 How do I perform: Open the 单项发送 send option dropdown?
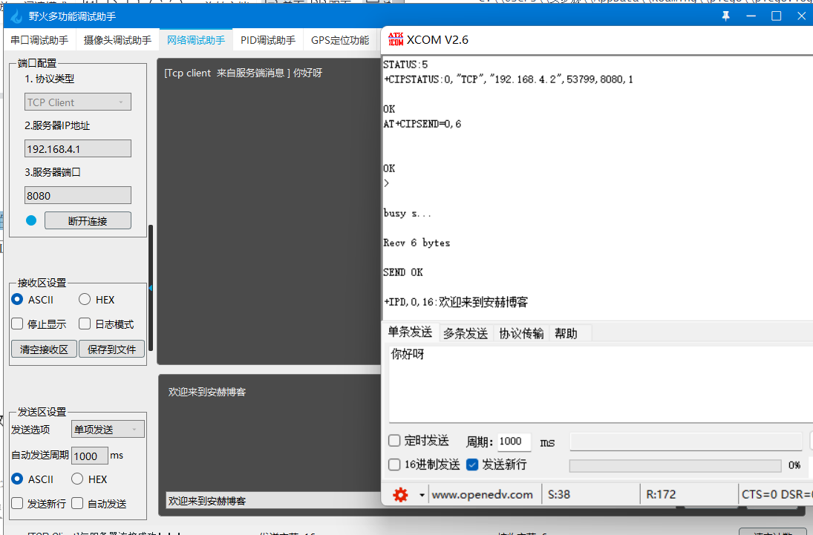(108, 429)
